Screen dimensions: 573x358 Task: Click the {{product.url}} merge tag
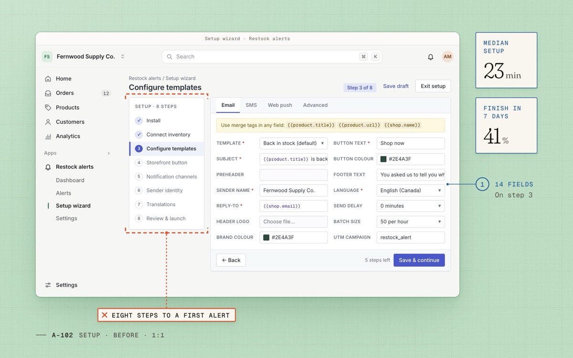[x=359, y=125]
